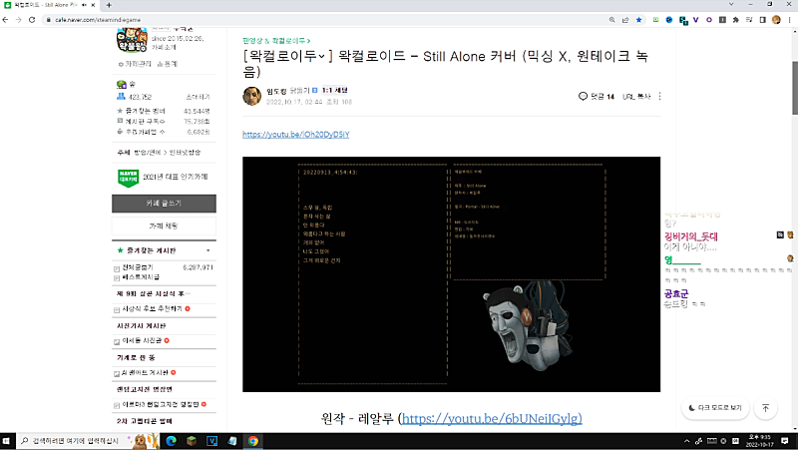This screenshot has width=798, height=450.
Task: Open the green screen-capture extension icon
Action: 655,20
